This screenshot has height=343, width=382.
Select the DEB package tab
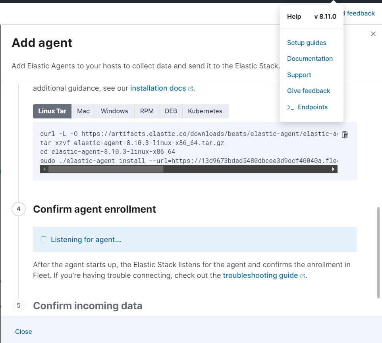[170, 111]
